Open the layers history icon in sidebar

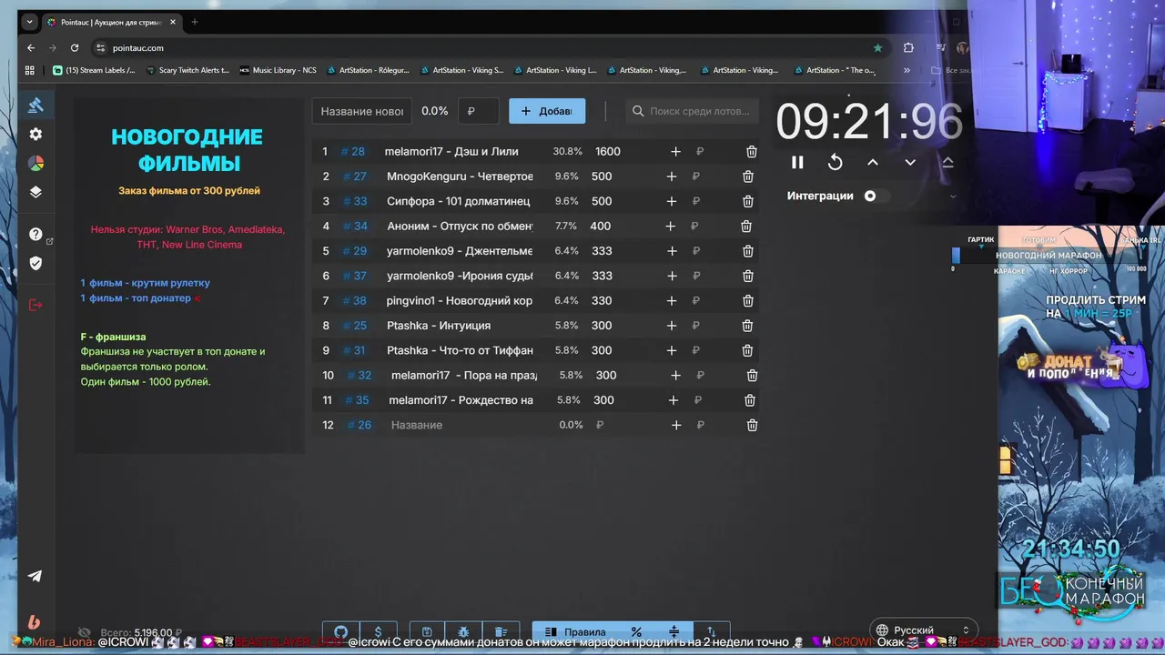[35, 192]
